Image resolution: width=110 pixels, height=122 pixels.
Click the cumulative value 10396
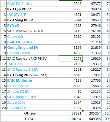92,108
